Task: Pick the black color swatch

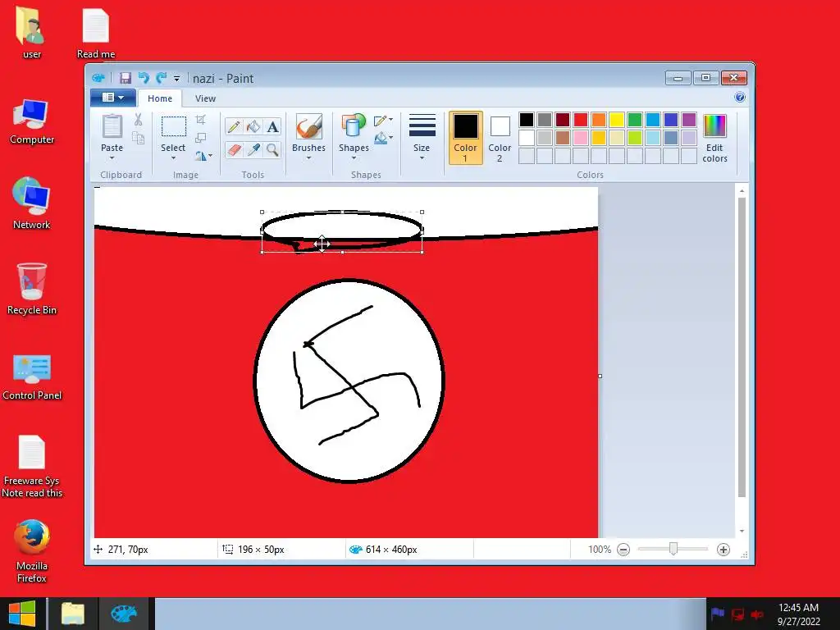Action: (x=527, y=120)
